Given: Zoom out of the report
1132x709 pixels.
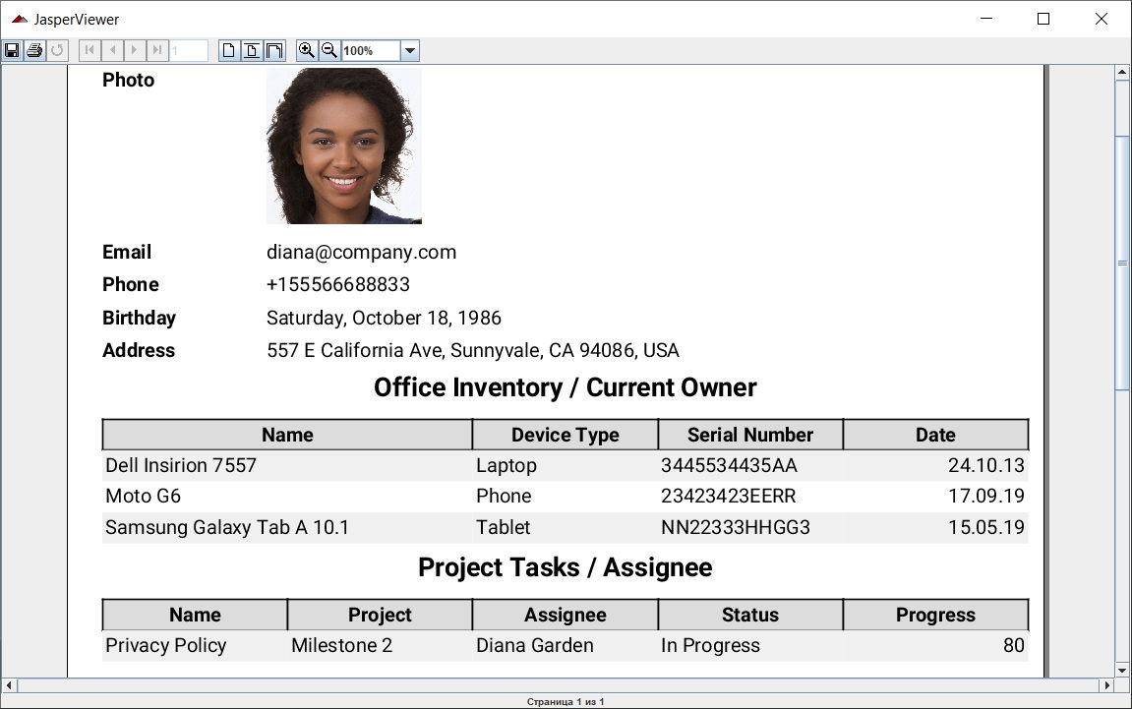Looking at the screenshot, I should (328, 50).
